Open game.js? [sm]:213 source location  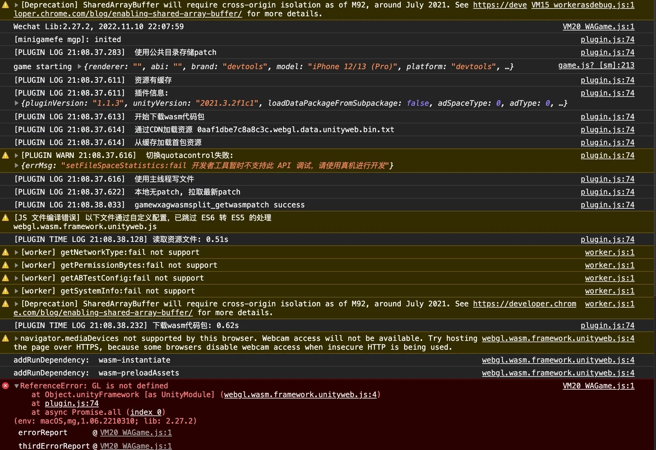tap(596, 65)
